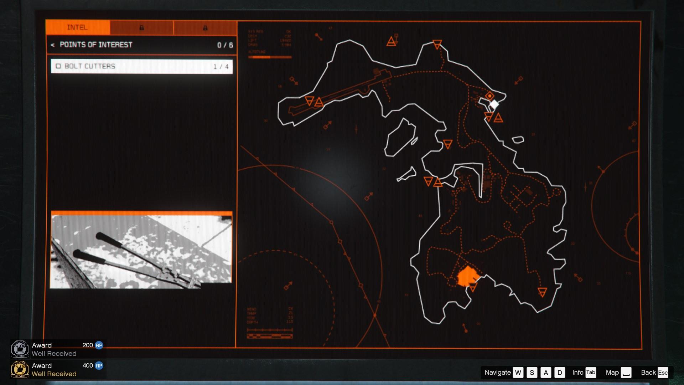Click the first locked tab padlock
The width and height of the screenshot is (684, 385).
click(x=141, y=28)
